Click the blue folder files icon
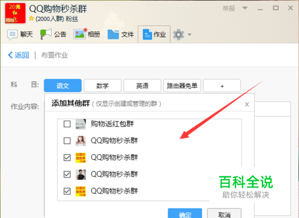This screenshot has height=218, width=299. click(x=113, y=34)
